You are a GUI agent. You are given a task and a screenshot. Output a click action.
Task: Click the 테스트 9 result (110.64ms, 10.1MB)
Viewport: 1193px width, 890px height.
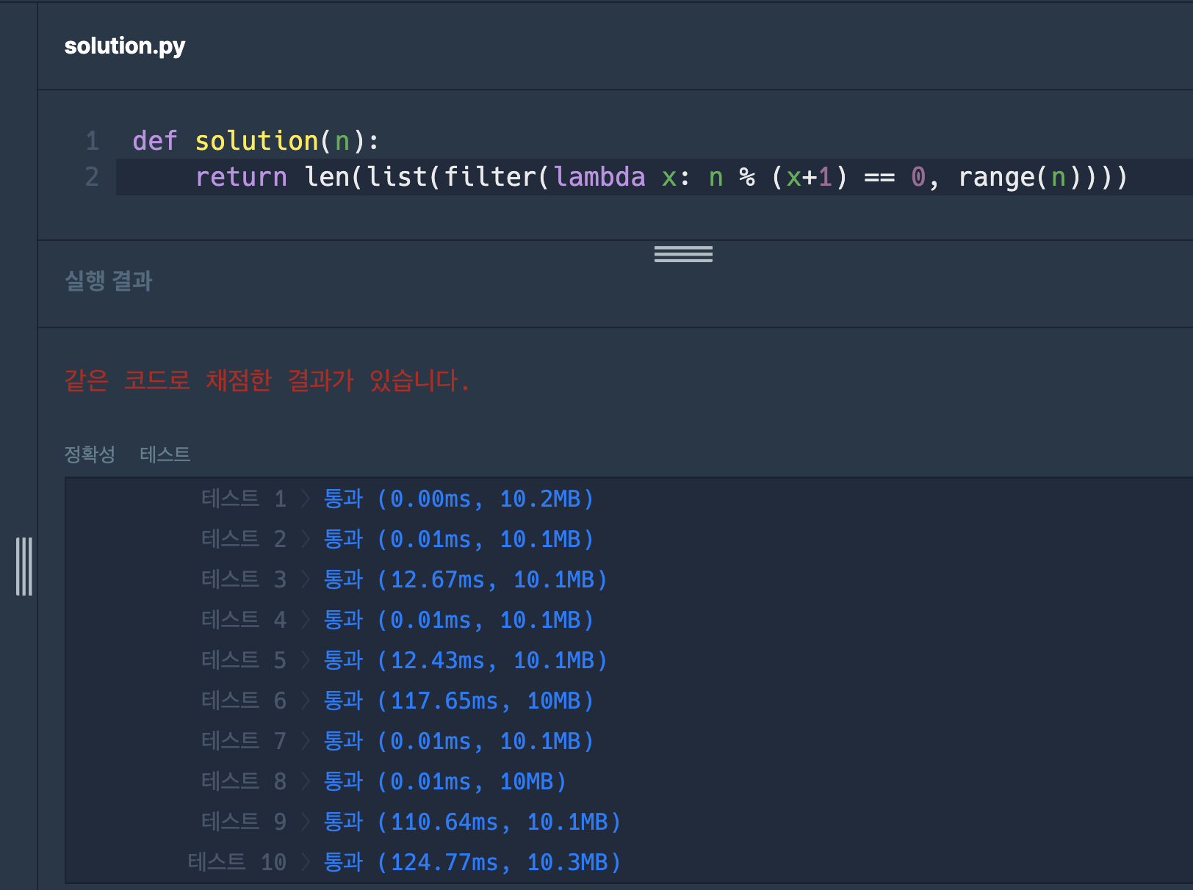[411, 822]
